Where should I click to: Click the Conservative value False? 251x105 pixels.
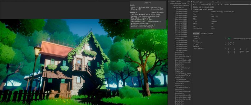pyautogui.click(x=213, y=29)
